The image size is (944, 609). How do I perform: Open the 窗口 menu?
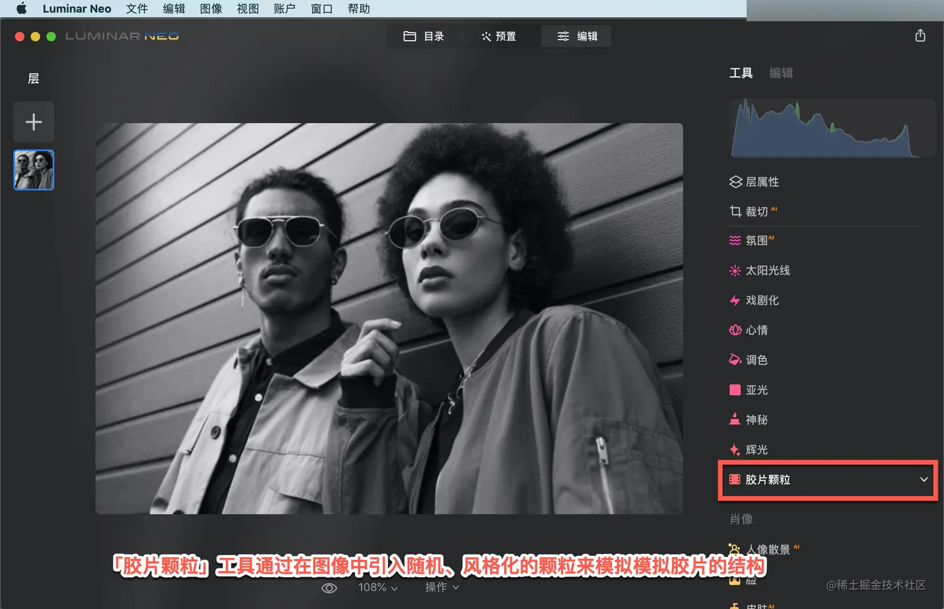(x=322, y=9)
